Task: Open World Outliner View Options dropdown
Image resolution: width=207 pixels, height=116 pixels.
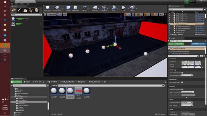Action: (200, 34)
